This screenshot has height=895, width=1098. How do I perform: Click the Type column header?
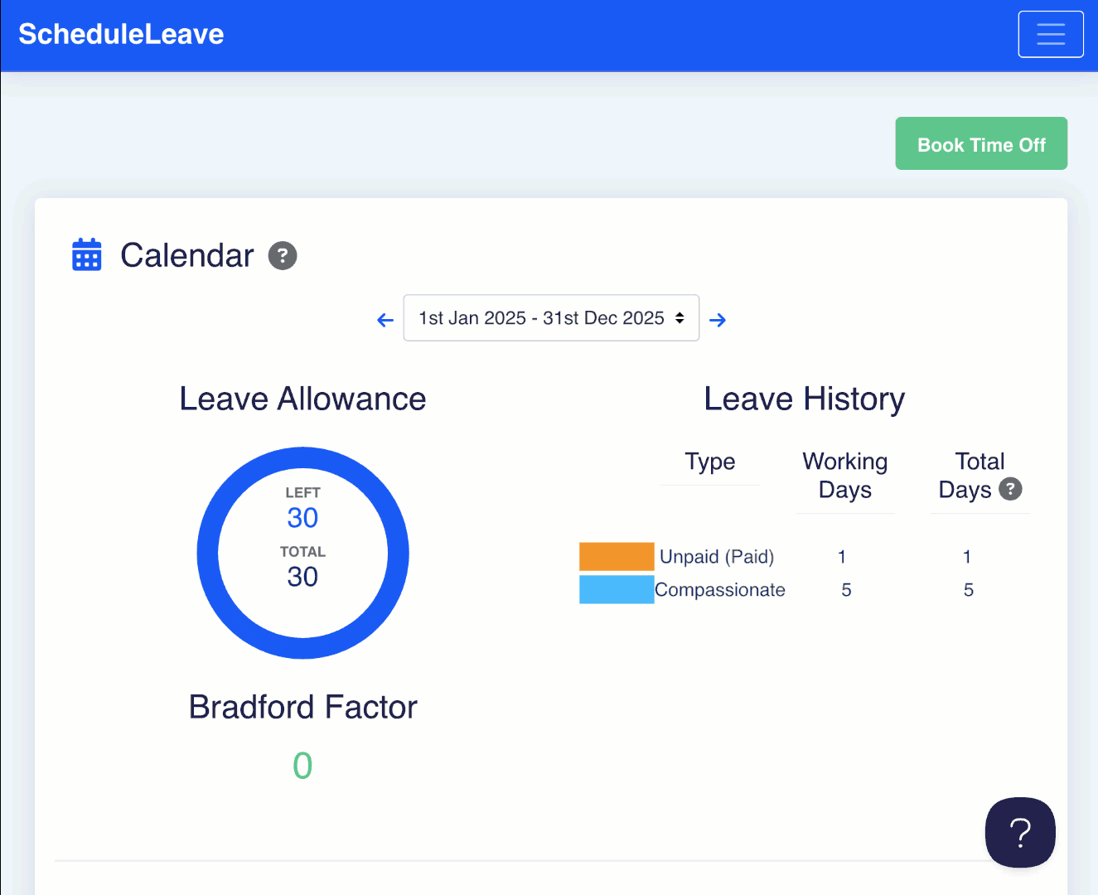(710, 462)
